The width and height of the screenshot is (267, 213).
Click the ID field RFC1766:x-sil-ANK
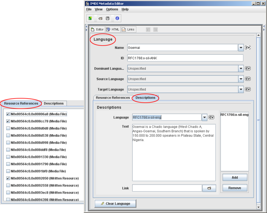(185, 58)
